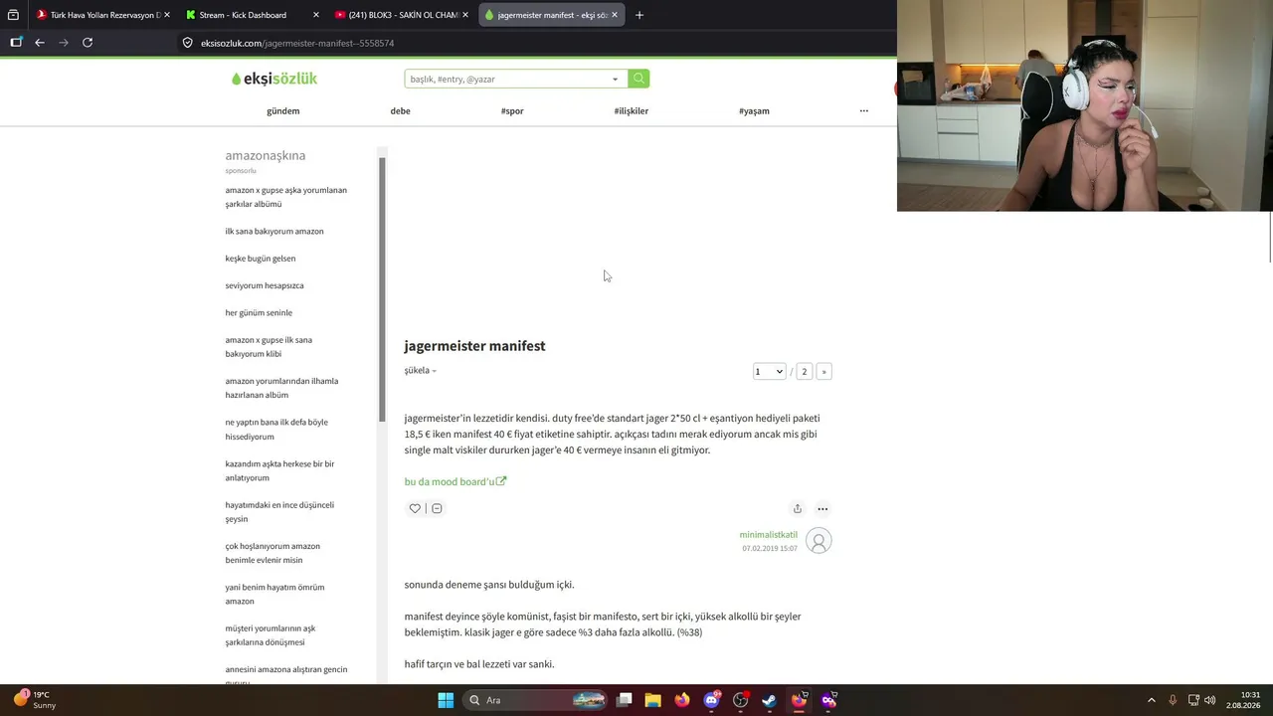The height and width of the screenshot is (716, 1273).
Task: Open the Windows Start menu
Action: coord(446,700)
